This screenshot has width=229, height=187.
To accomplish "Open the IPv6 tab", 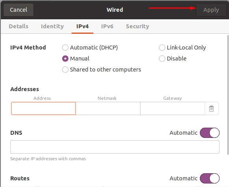I will (107, 26).
